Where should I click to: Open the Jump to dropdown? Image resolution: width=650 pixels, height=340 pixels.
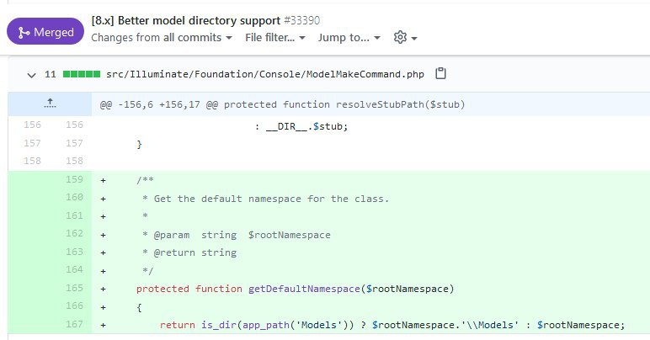pyautogui.click(x=349, y=38)
